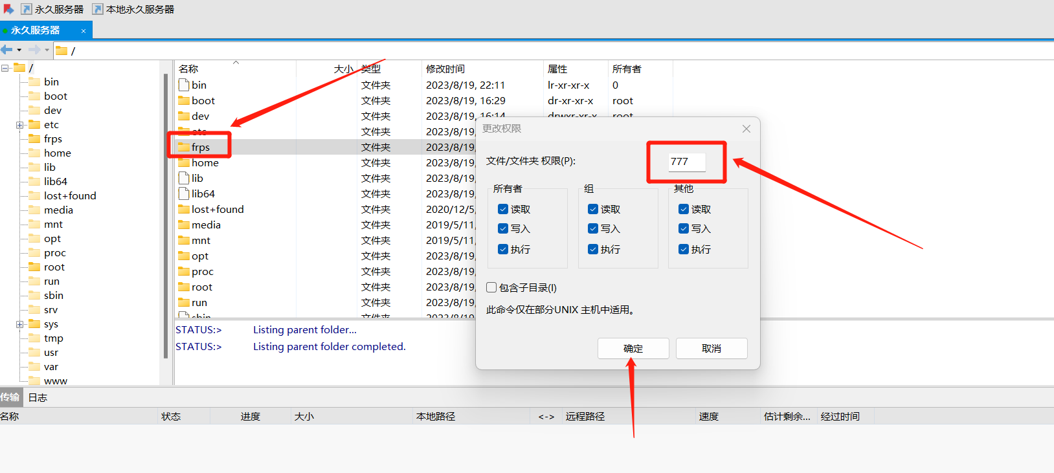
Task: Close the 更改权限 dialog
Action: [x=746, y=129]
